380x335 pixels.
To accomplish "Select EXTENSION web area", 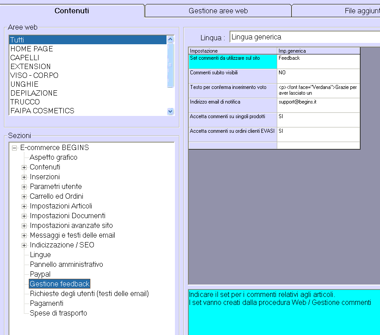I will click(88, 66).
